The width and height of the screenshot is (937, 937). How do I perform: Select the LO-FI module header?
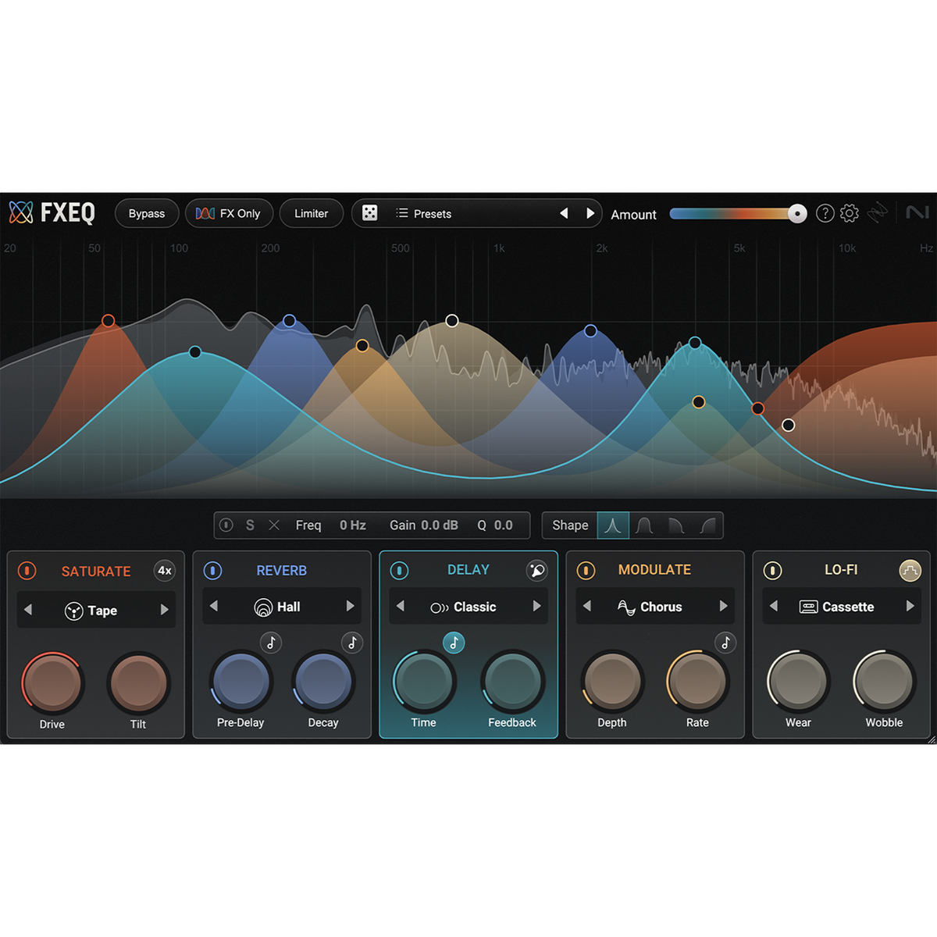(x=841, y=569)
